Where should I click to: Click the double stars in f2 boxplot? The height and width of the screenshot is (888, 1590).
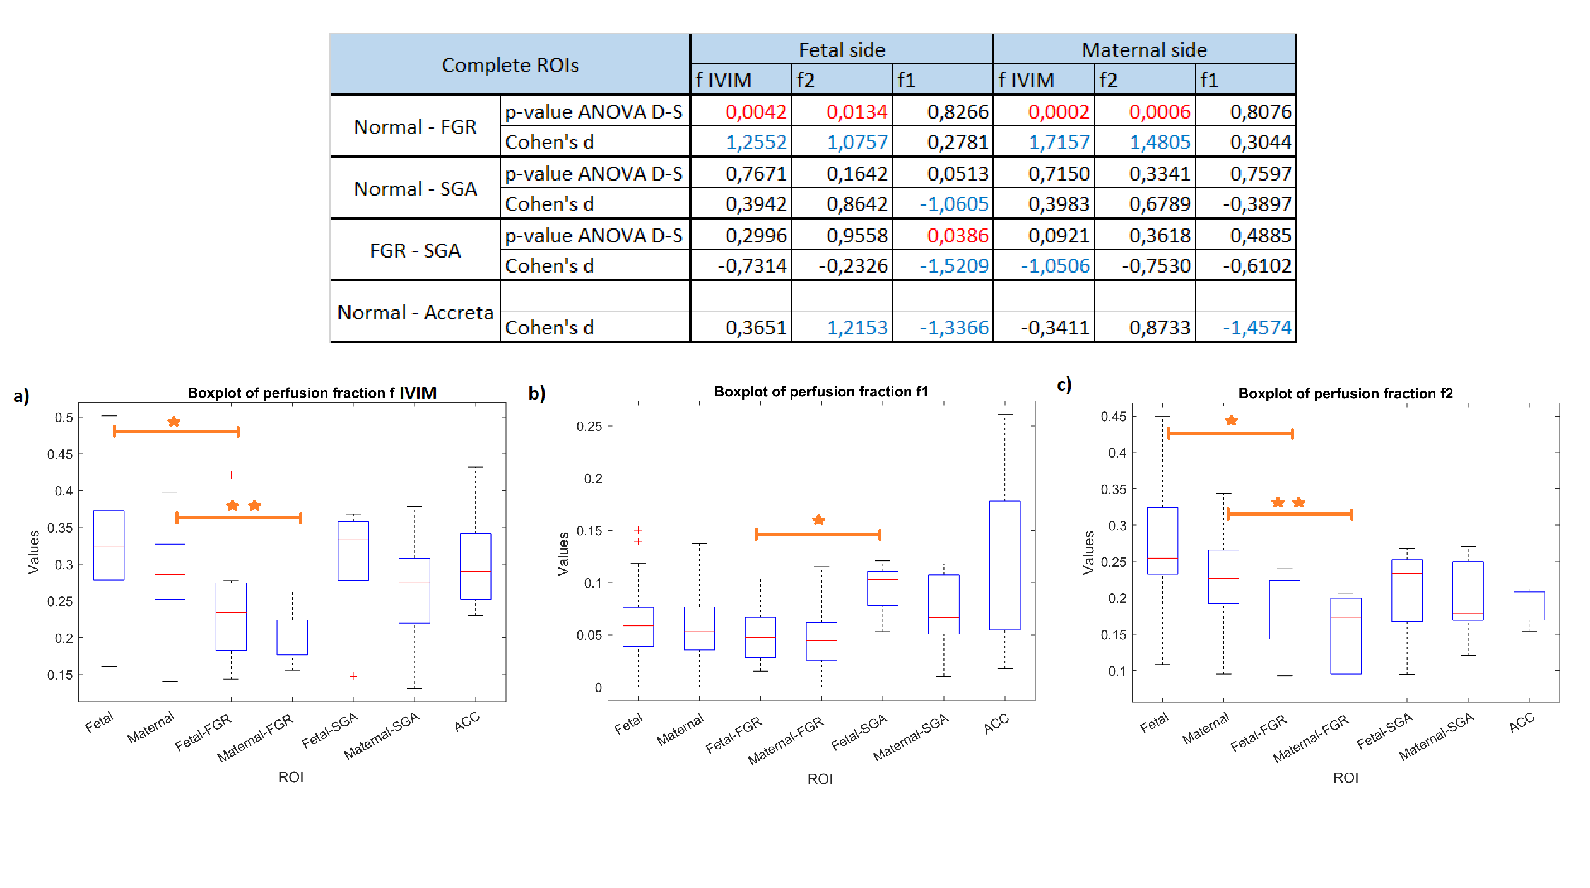pos(1288,502)
